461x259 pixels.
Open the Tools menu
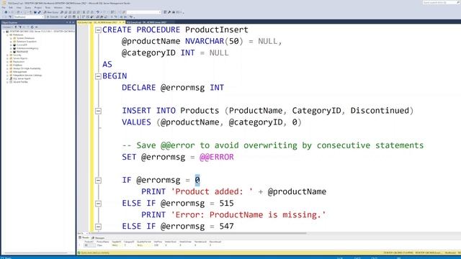click(48, 8)
